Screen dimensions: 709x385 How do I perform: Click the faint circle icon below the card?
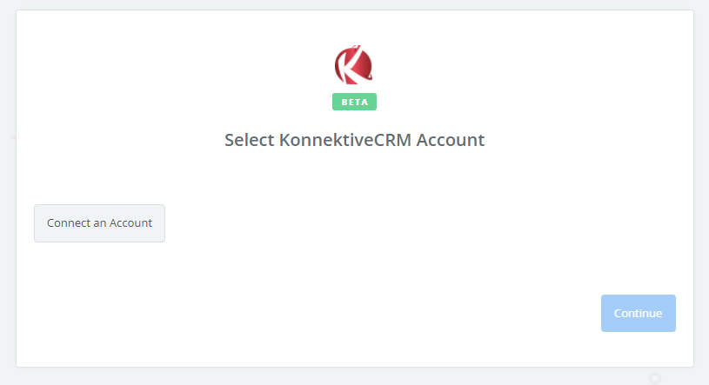point(655,378)
